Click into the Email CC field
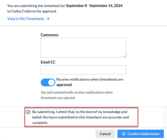 tap(83, 70)
